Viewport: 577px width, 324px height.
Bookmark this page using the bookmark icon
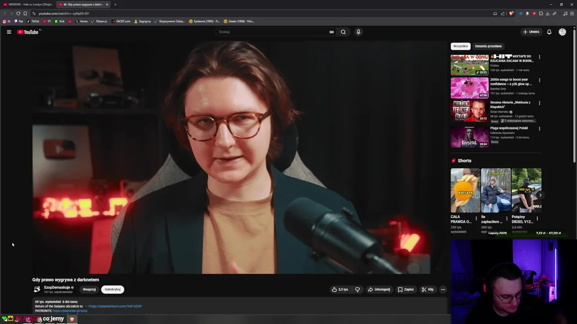tap(25, 13)
